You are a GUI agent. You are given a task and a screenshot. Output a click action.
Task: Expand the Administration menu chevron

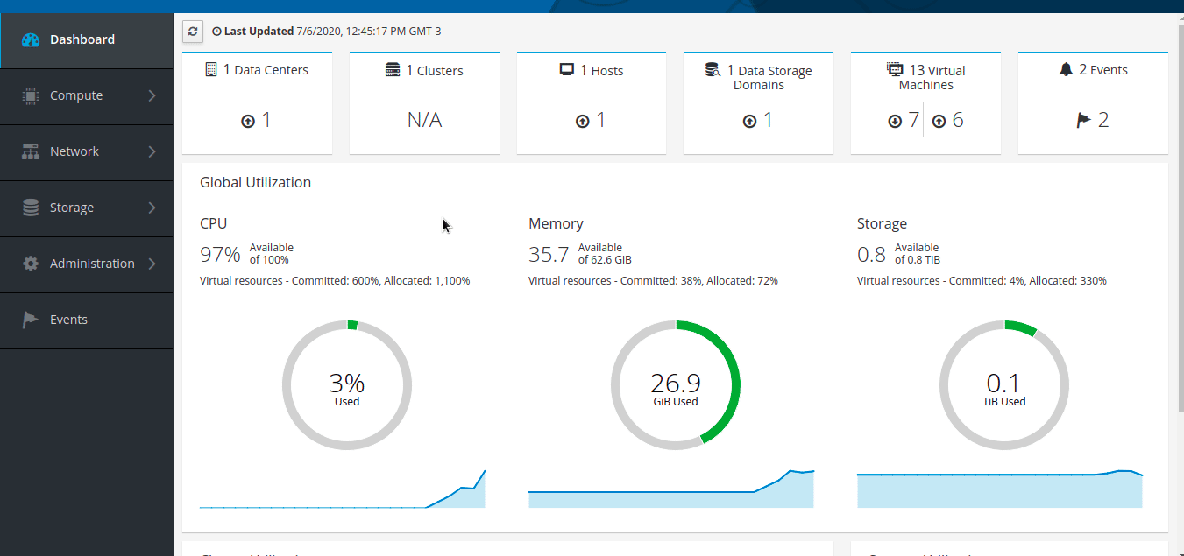click(152, 264)
